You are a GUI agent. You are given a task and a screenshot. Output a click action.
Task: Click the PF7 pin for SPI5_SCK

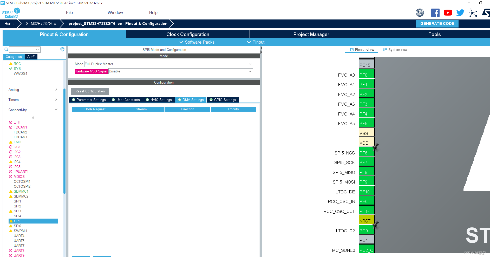[x=367, y=161]
